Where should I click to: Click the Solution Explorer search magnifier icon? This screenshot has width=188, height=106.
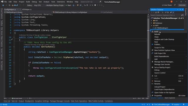pos(182,15)
